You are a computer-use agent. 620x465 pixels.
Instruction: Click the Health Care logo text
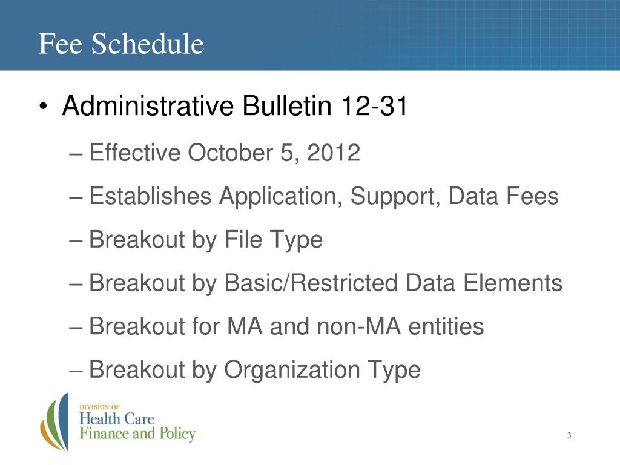(x=117, y=419)
